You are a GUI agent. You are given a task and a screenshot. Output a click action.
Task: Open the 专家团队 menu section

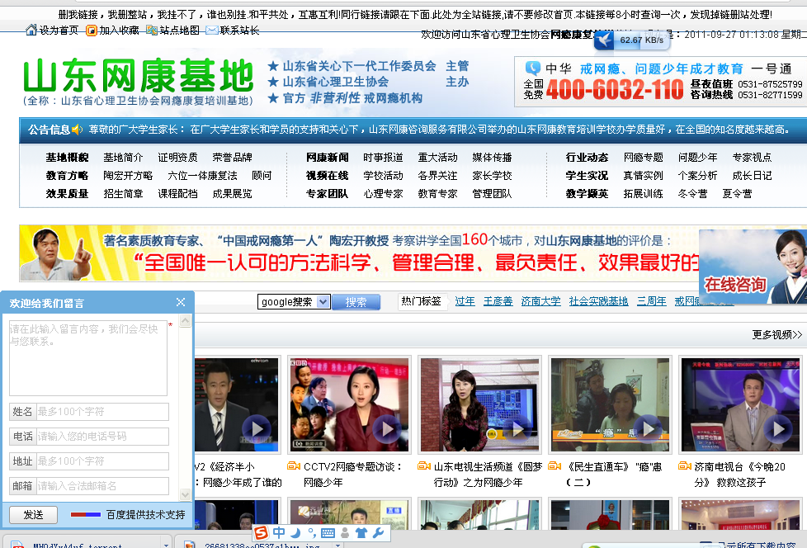pos(328,193)
